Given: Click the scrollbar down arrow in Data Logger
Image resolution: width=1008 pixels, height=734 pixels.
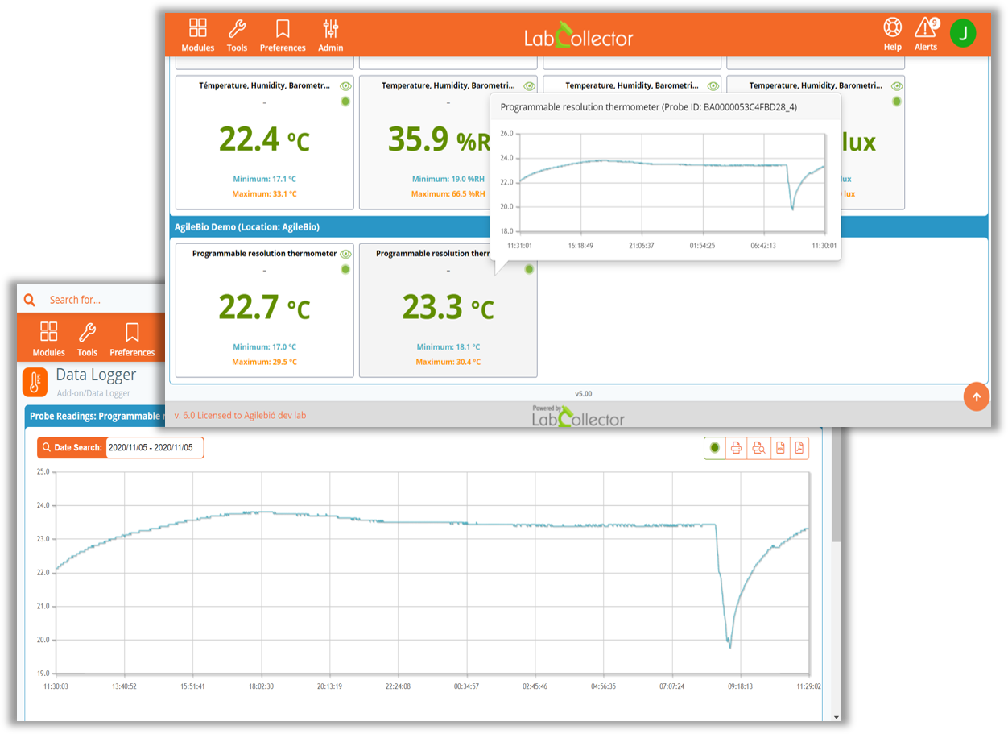Looking at the screenshot, I should coord(836,716).
